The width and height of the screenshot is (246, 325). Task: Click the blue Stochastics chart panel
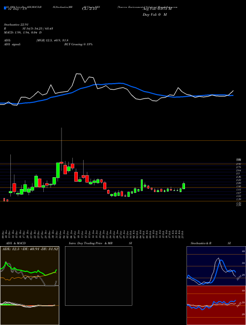coord(216,266)
